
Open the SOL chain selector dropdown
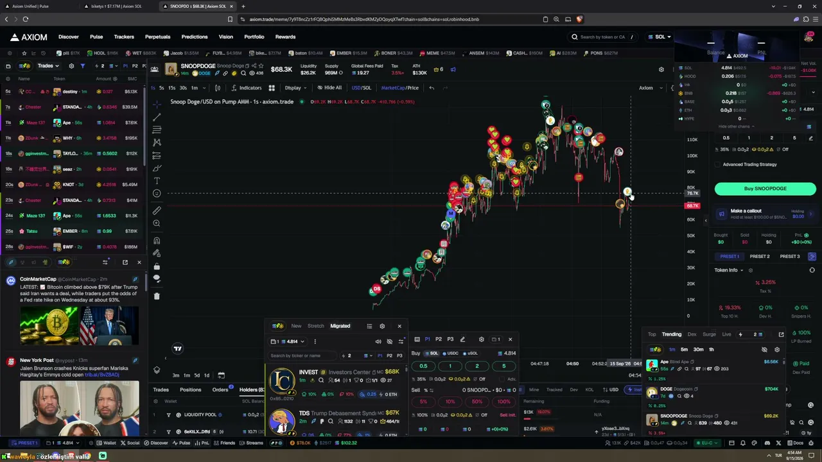pos(660,37)
